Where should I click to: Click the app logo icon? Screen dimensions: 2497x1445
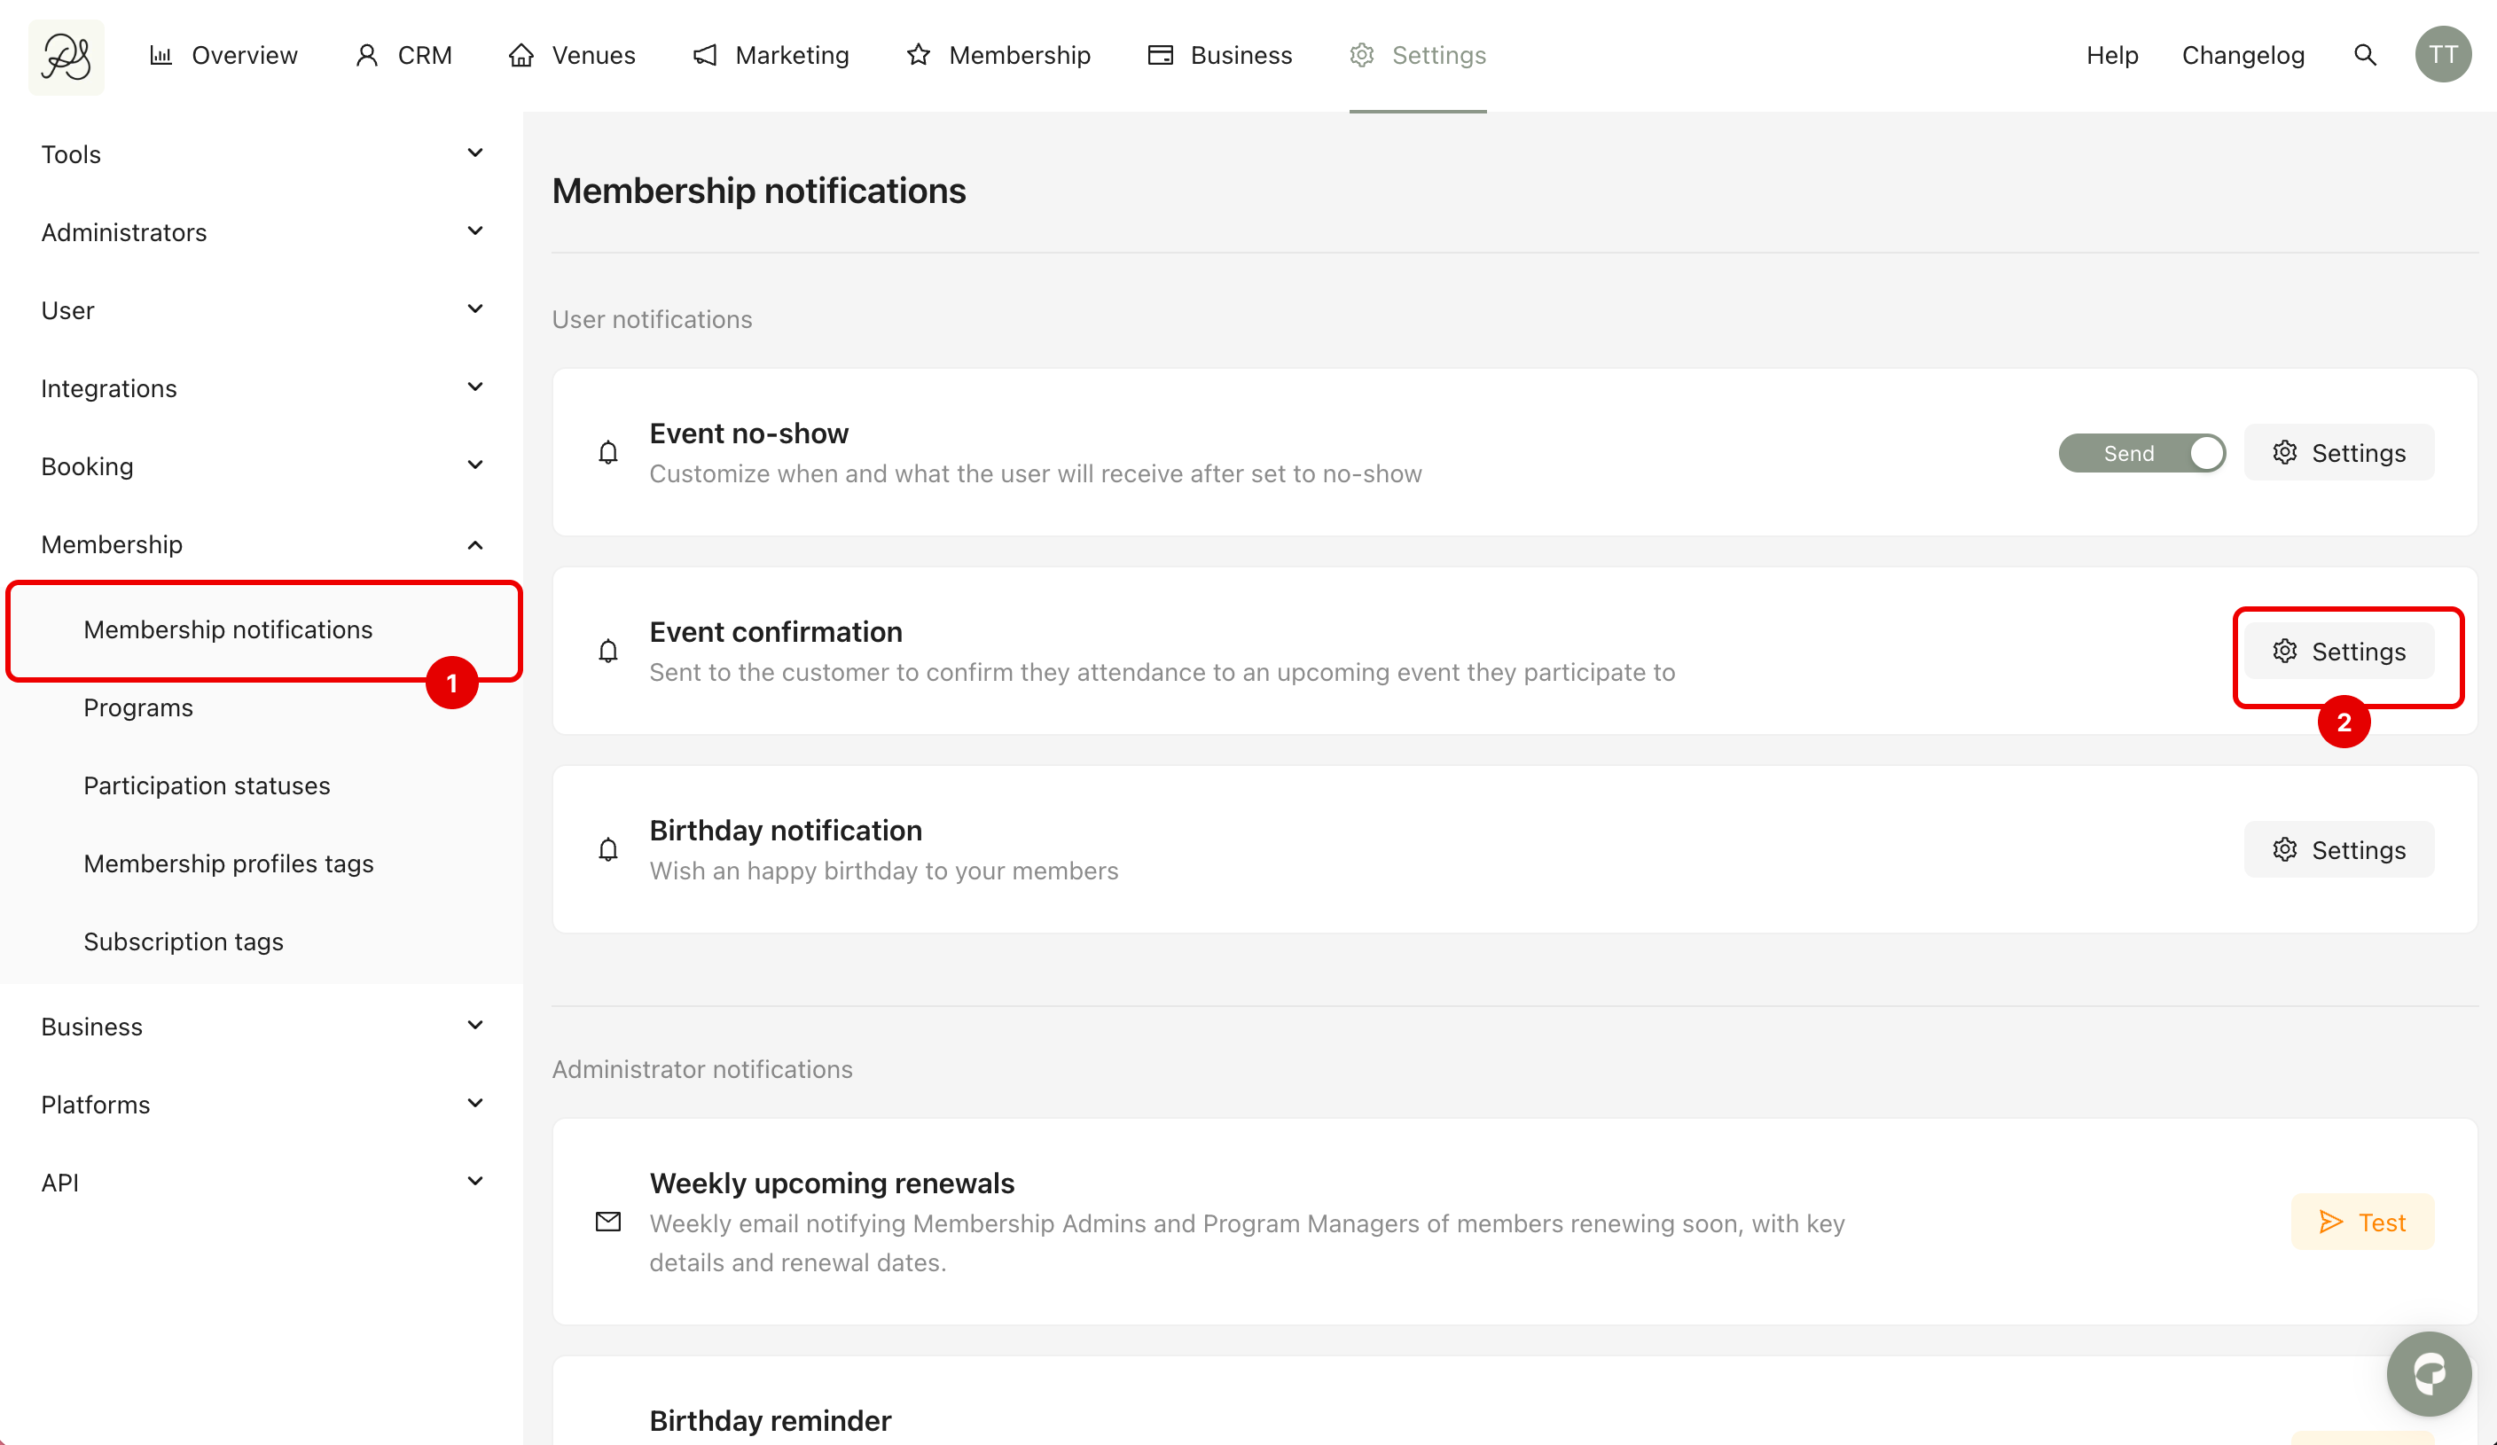pyautogui.click(x=67, y=56)
